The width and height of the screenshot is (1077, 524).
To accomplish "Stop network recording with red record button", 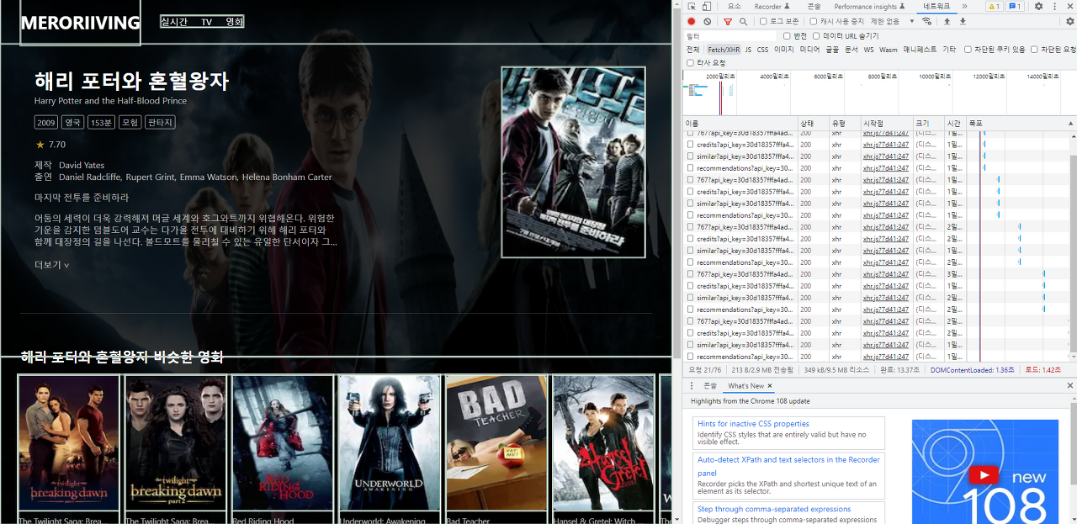I will (692, 21).
